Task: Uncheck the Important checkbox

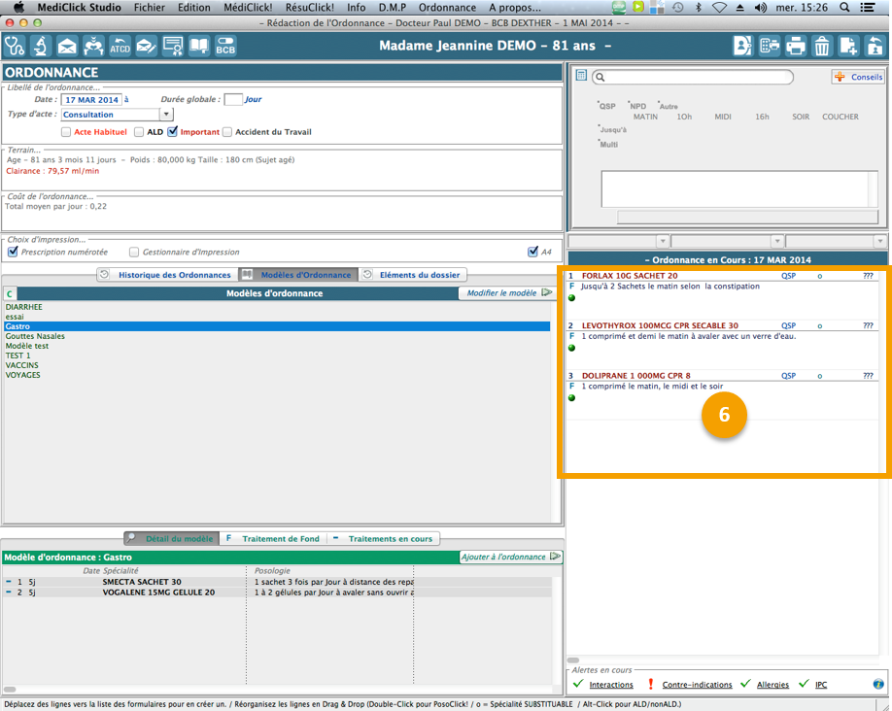Action: click(173, 132)
